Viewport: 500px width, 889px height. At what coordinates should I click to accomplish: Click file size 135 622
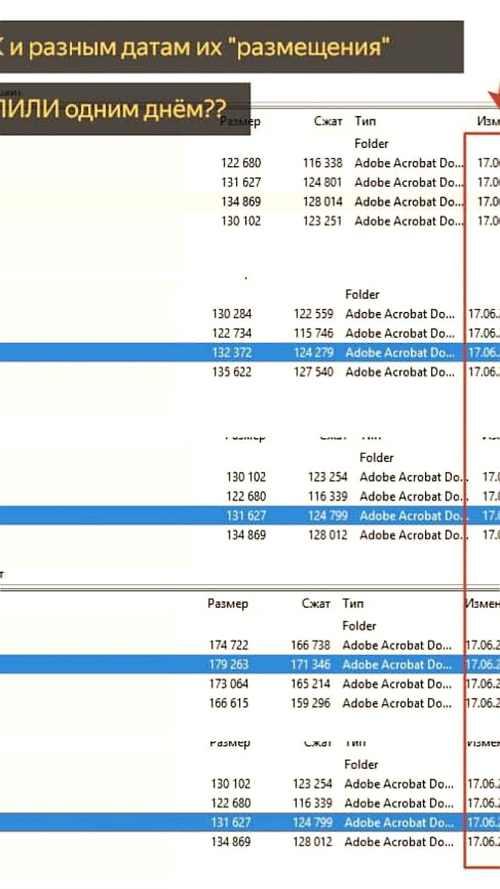pos(232,372)
